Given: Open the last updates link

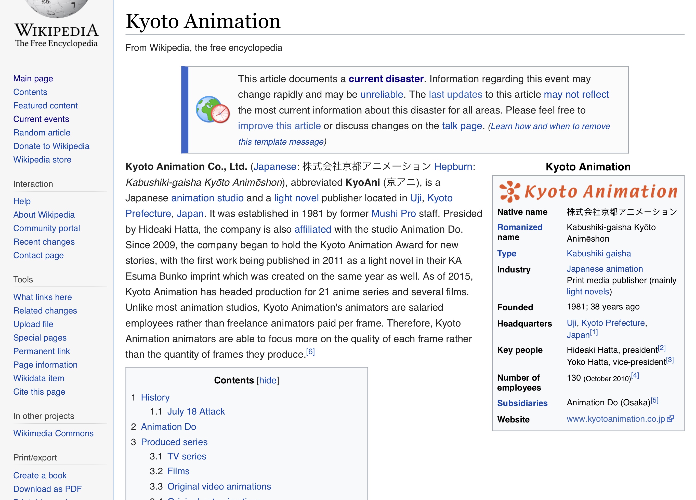Looking at the screenshot, I should 455,95.
